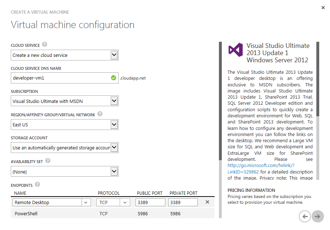Click the Subscription label
This screenshot has width=330, height=230.
click(24, 91)
